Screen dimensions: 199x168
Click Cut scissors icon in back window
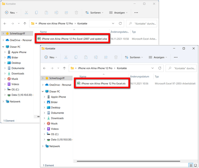click(x=26, y=12)
